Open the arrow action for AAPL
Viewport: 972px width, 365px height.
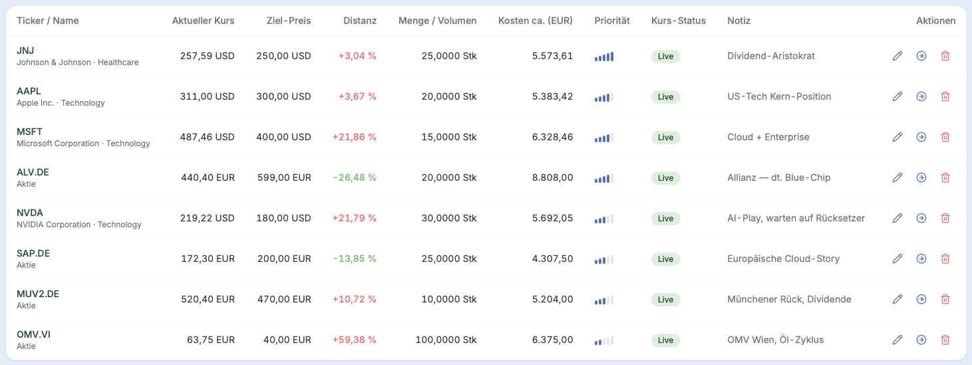click(x=921, y=97)
